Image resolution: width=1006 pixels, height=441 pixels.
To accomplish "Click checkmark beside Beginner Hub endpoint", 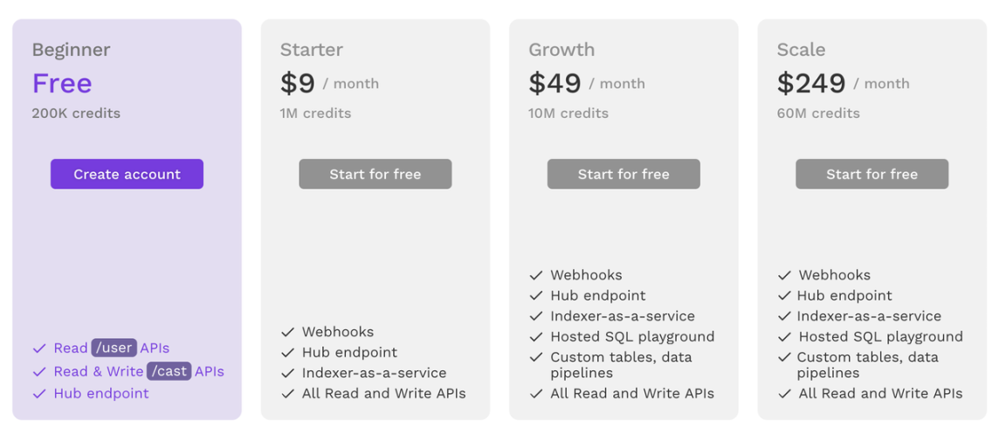I will (39, 394).
